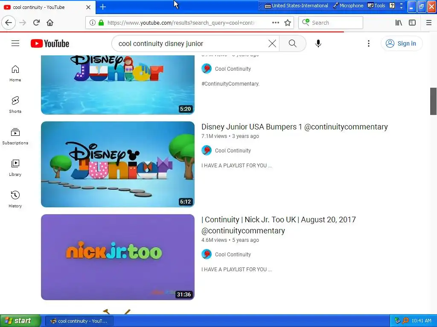This screenshot has height=327, width=437.
Task: Start voice search with the microphone icon
Action: [318, 43]
